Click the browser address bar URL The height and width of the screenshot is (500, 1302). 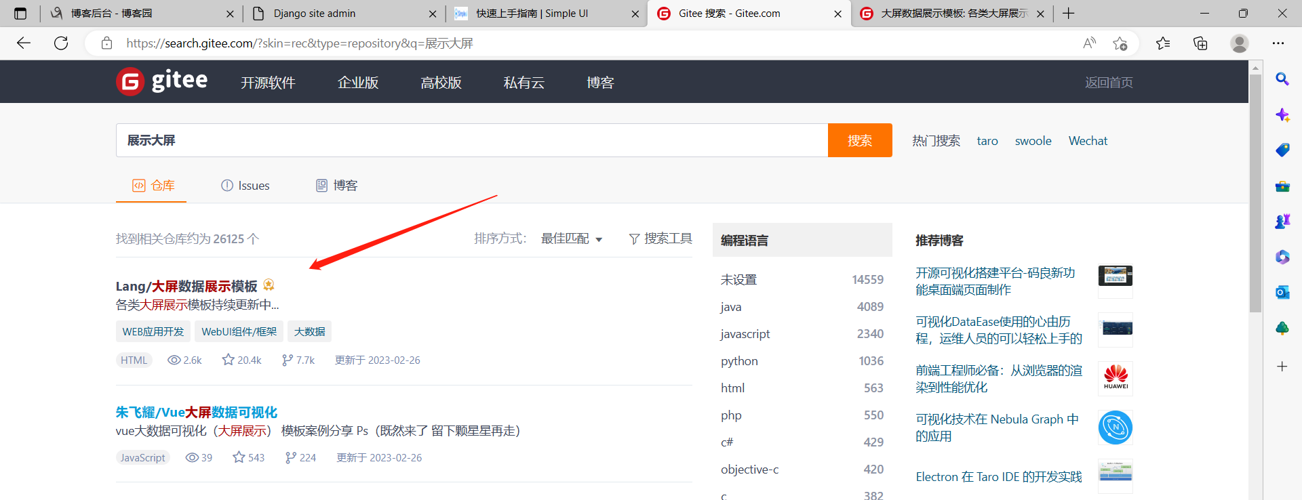click(300, 43)
